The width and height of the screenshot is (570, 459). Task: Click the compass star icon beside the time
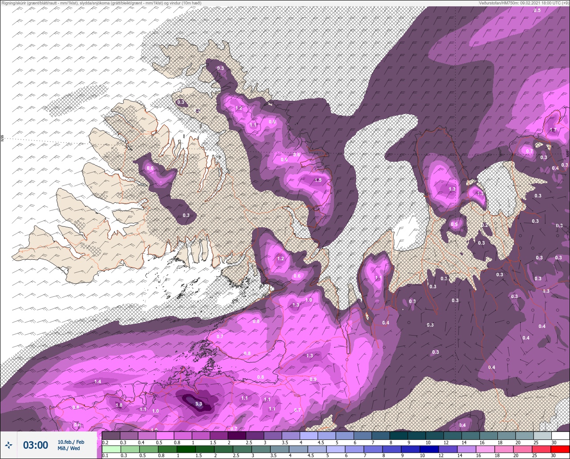tap(8, 445)
